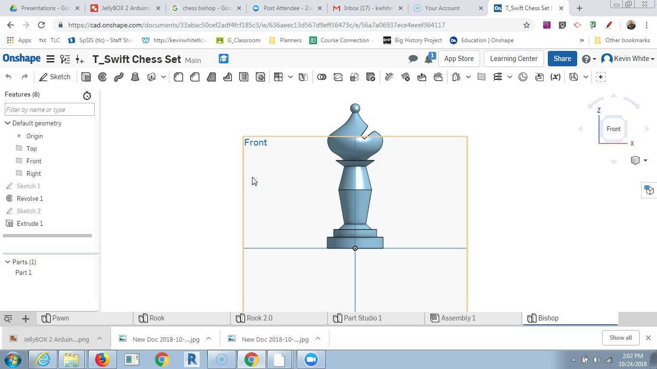Click the Share button
Image resolution: width=657 pixels, height=369 pixels.
coord(562,58)
